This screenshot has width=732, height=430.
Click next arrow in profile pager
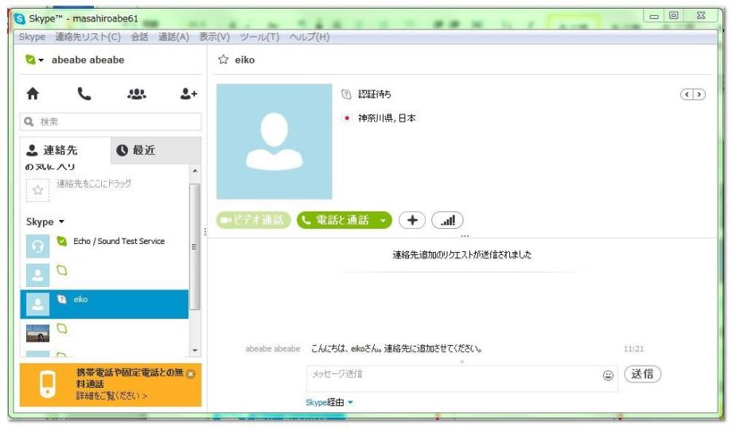699,95
